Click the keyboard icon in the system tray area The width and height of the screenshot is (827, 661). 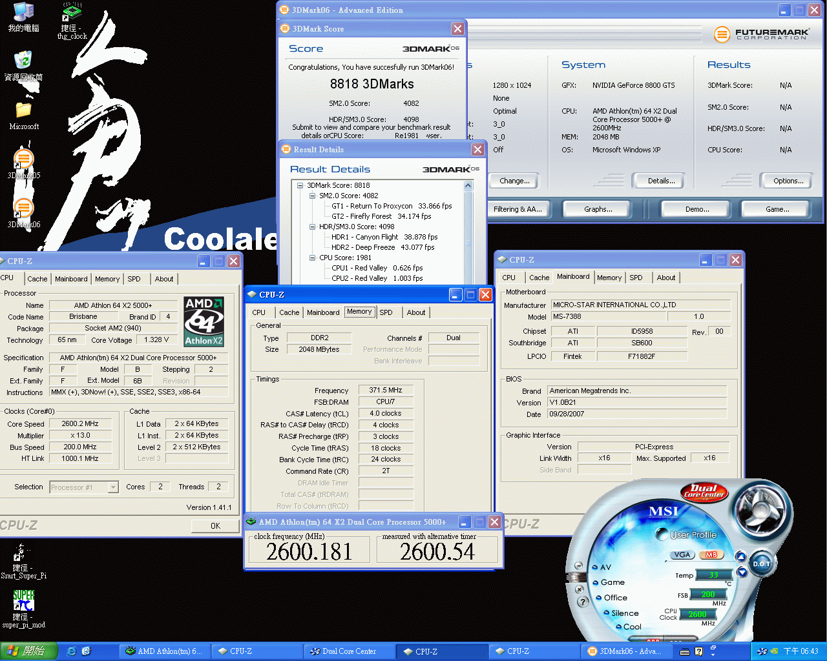(685, 651)
